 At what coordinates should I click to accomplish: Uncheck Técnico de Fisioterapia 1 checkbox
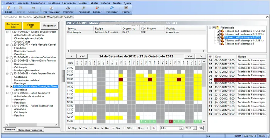point(218,31)
